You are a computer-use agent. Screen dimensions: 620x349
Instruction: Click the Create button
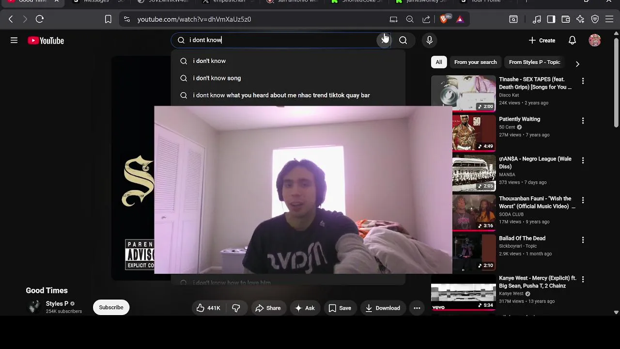coord(542,40)
